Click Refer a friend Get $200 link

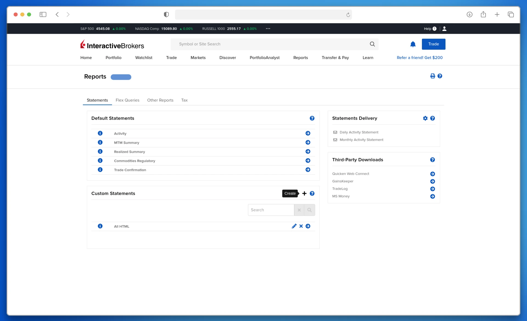point(419,58)
